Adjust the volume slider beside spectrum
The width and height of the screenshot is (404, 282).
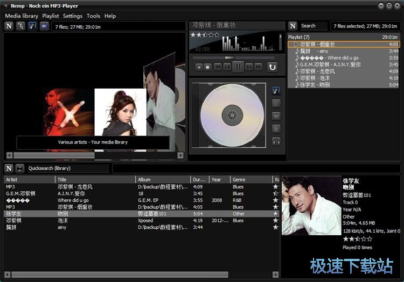280,42
